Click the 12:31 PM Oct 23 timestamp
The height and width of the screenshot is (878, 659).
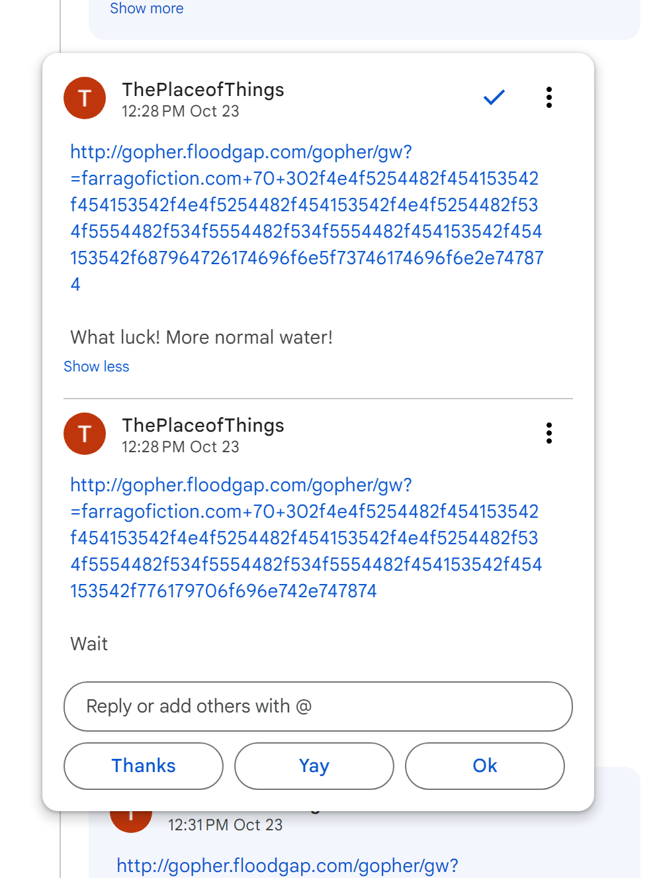pyautogui.click(x=225, y=825)
